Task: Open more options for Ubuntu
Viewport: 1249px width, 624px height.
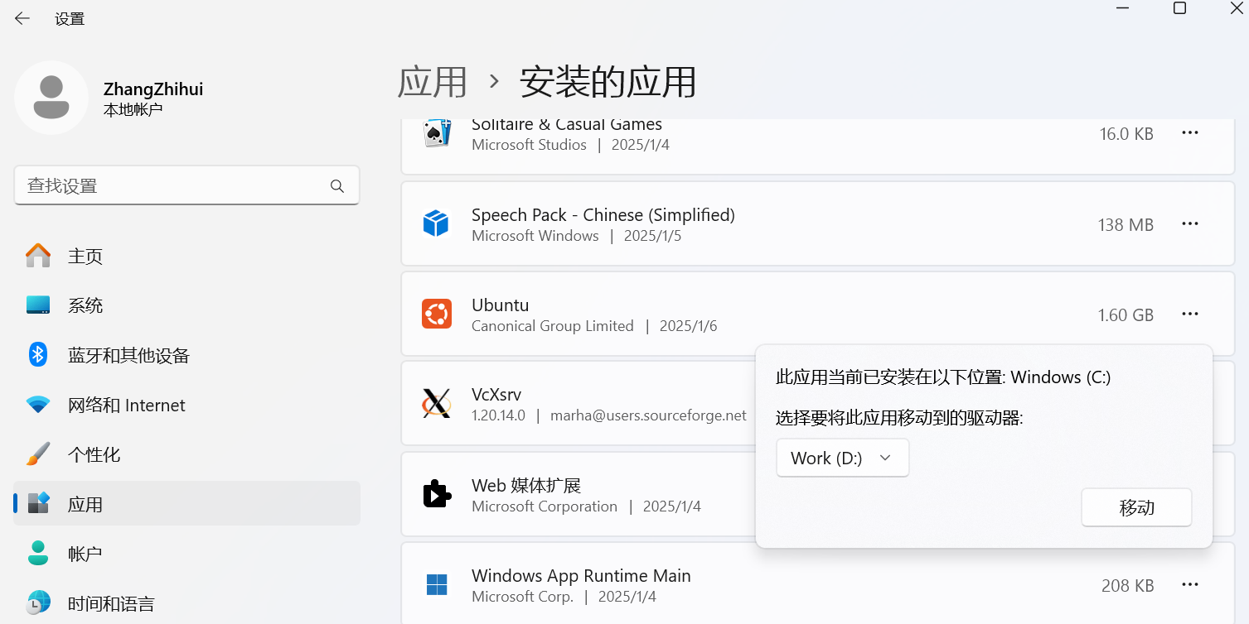Action: pyautogui.click(x=1190, y=314)
